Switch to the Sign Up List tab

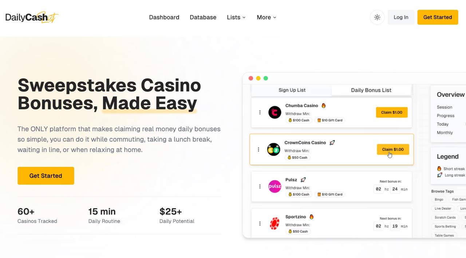pyautogui.click(x=292, y=90)
